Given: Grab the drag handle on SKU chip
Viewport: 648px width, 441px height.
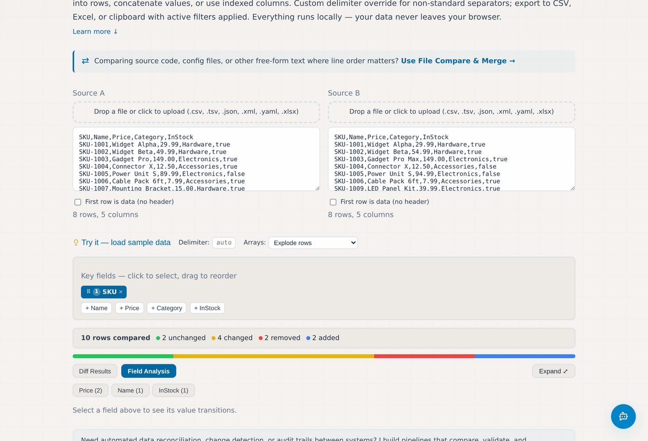Looking at the screenshot, I should pyautogui.click(x=89, y=292).
